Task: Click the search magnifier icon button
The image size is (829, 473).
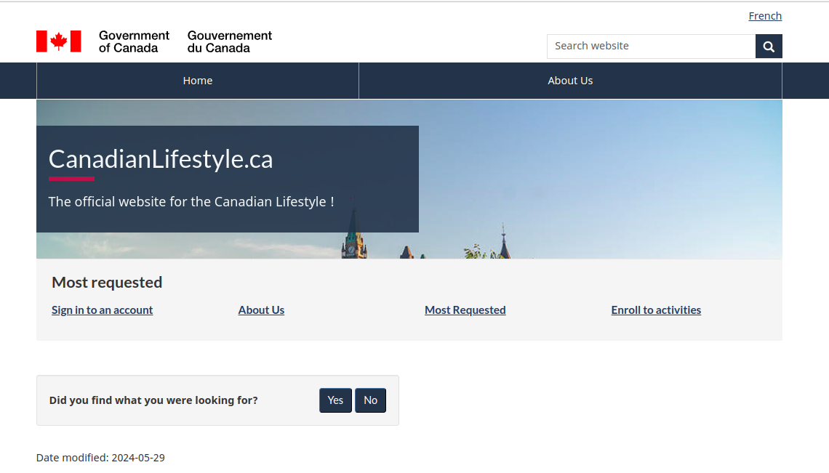Action: point(768,47)
